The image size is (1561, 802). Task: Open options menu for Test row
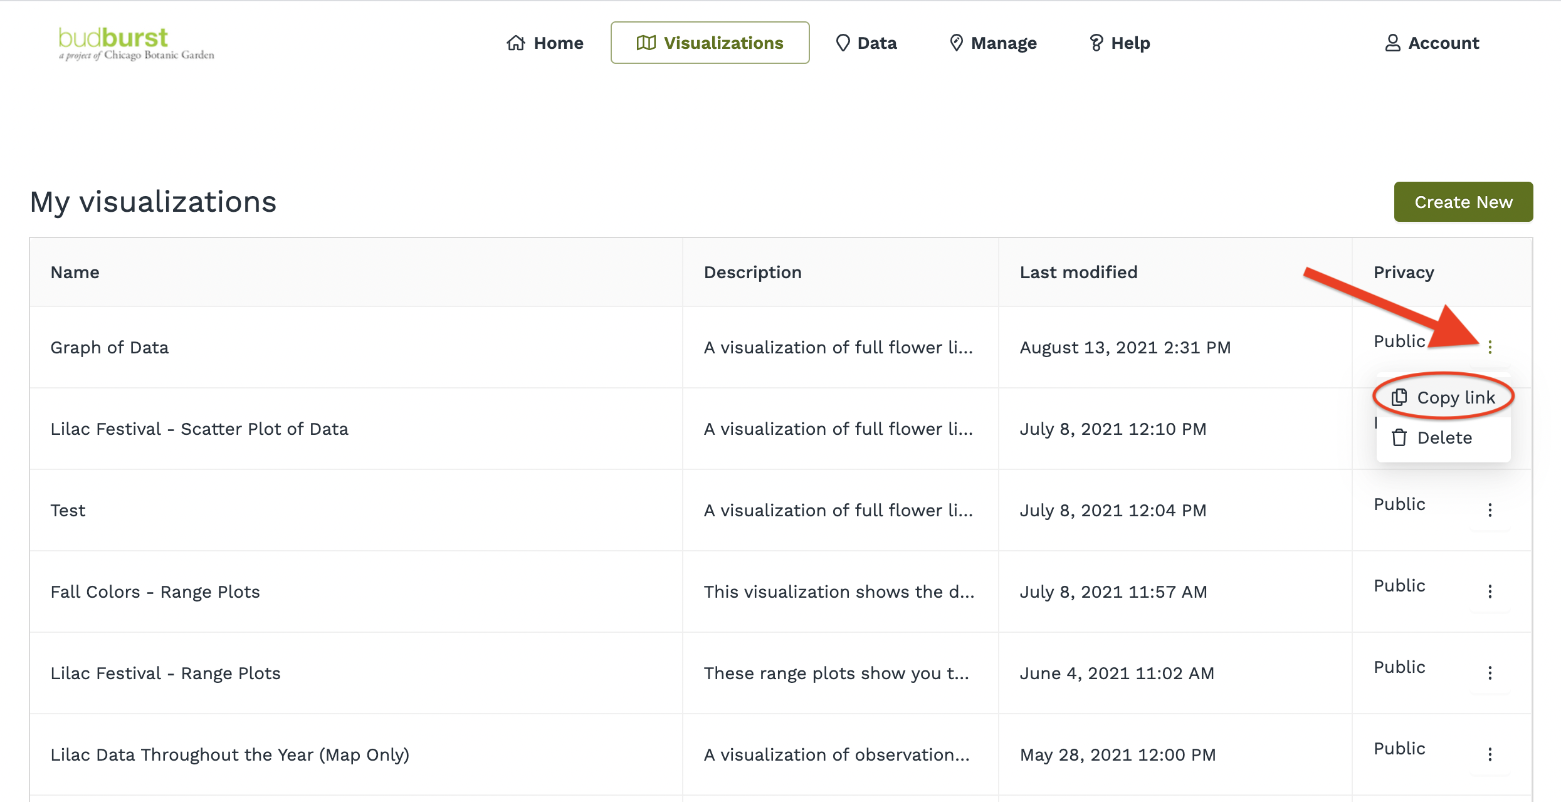click(x=1490, y=510)
